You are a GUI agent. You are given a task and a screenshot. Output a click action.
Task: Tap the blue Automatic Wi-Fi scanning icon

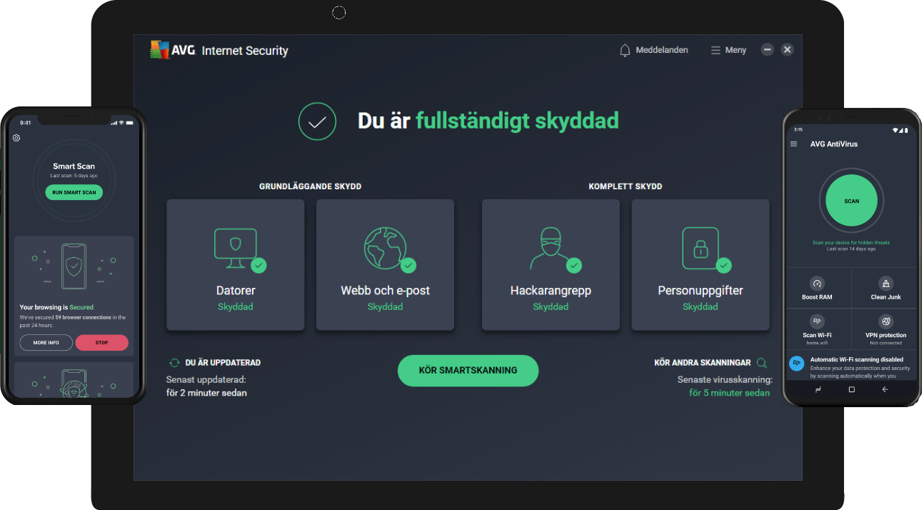(796, 364)
